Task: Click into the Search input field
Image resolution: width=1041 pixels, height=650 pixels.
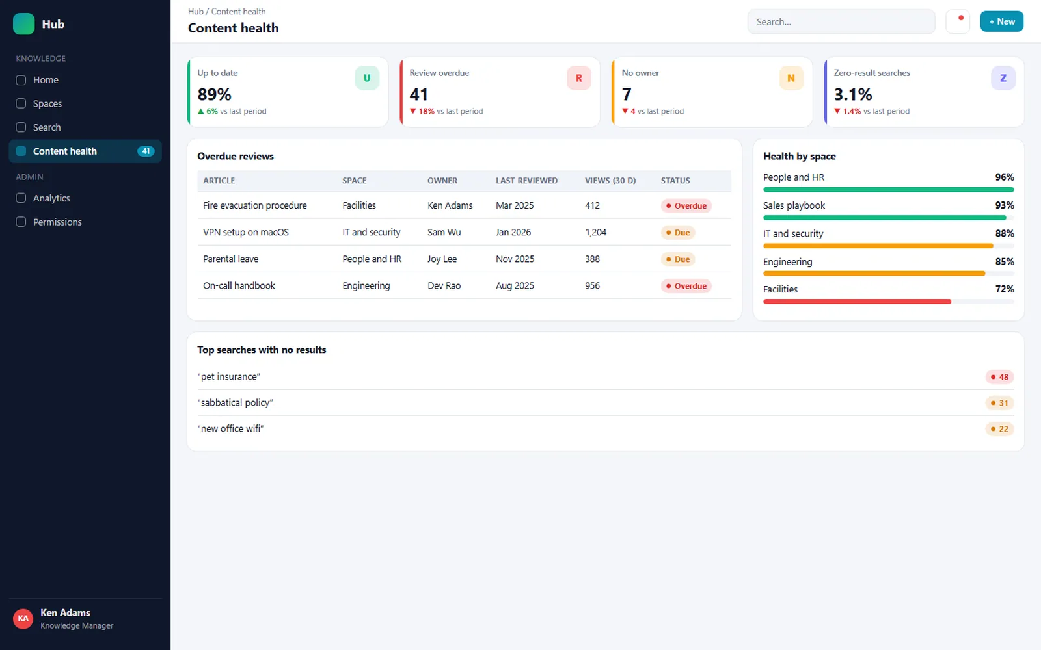Action: [x=841, y=21]
